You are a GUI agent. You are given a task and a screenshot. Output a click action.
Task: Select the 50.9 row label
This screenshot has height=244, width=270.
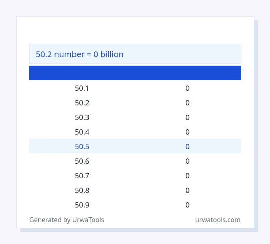(82, 205)
